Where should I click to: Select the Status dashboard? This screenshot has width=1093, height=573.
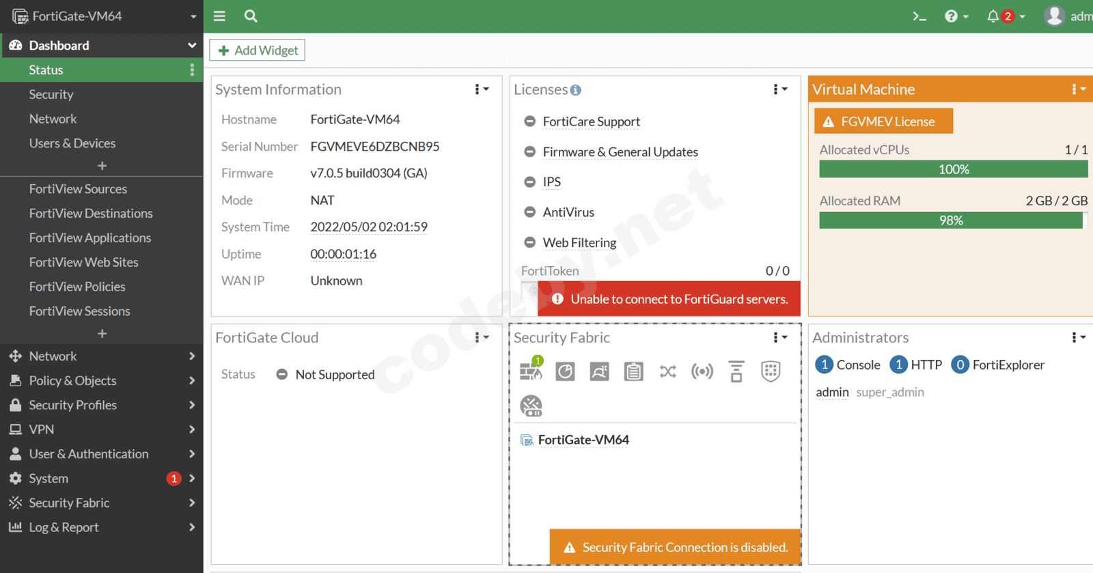[x=102, y=70]
